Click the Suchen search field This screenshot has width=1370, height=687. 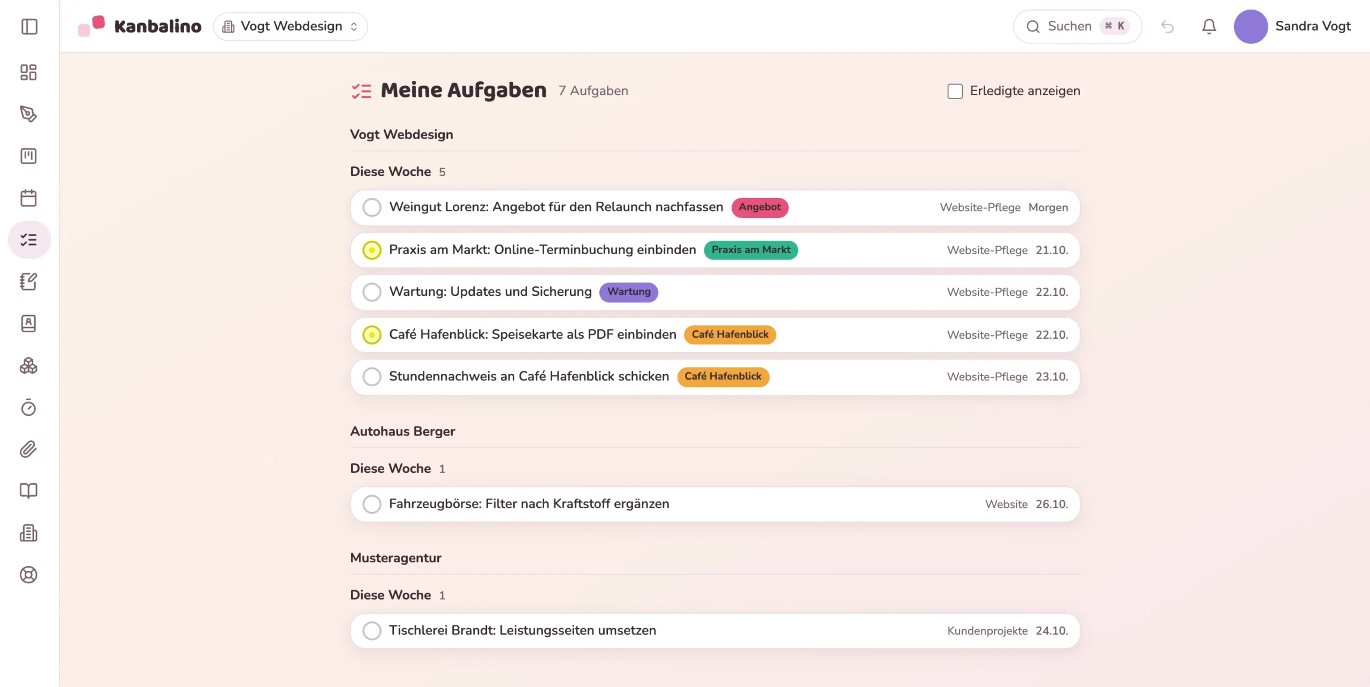tap(1077, 26)
